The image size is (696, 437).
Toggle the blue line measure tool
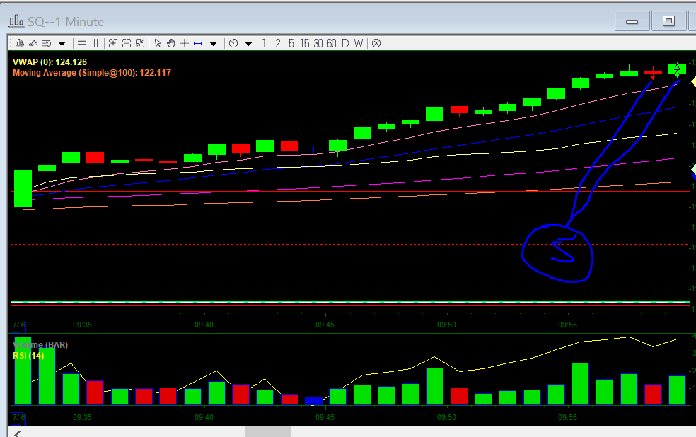(x=198, y=43)
